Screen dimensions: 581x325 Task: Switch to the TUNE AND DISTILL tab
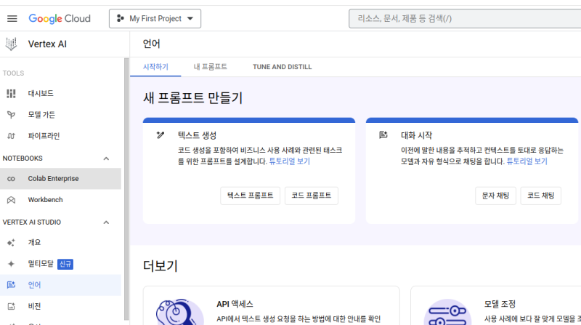[282, 67]
